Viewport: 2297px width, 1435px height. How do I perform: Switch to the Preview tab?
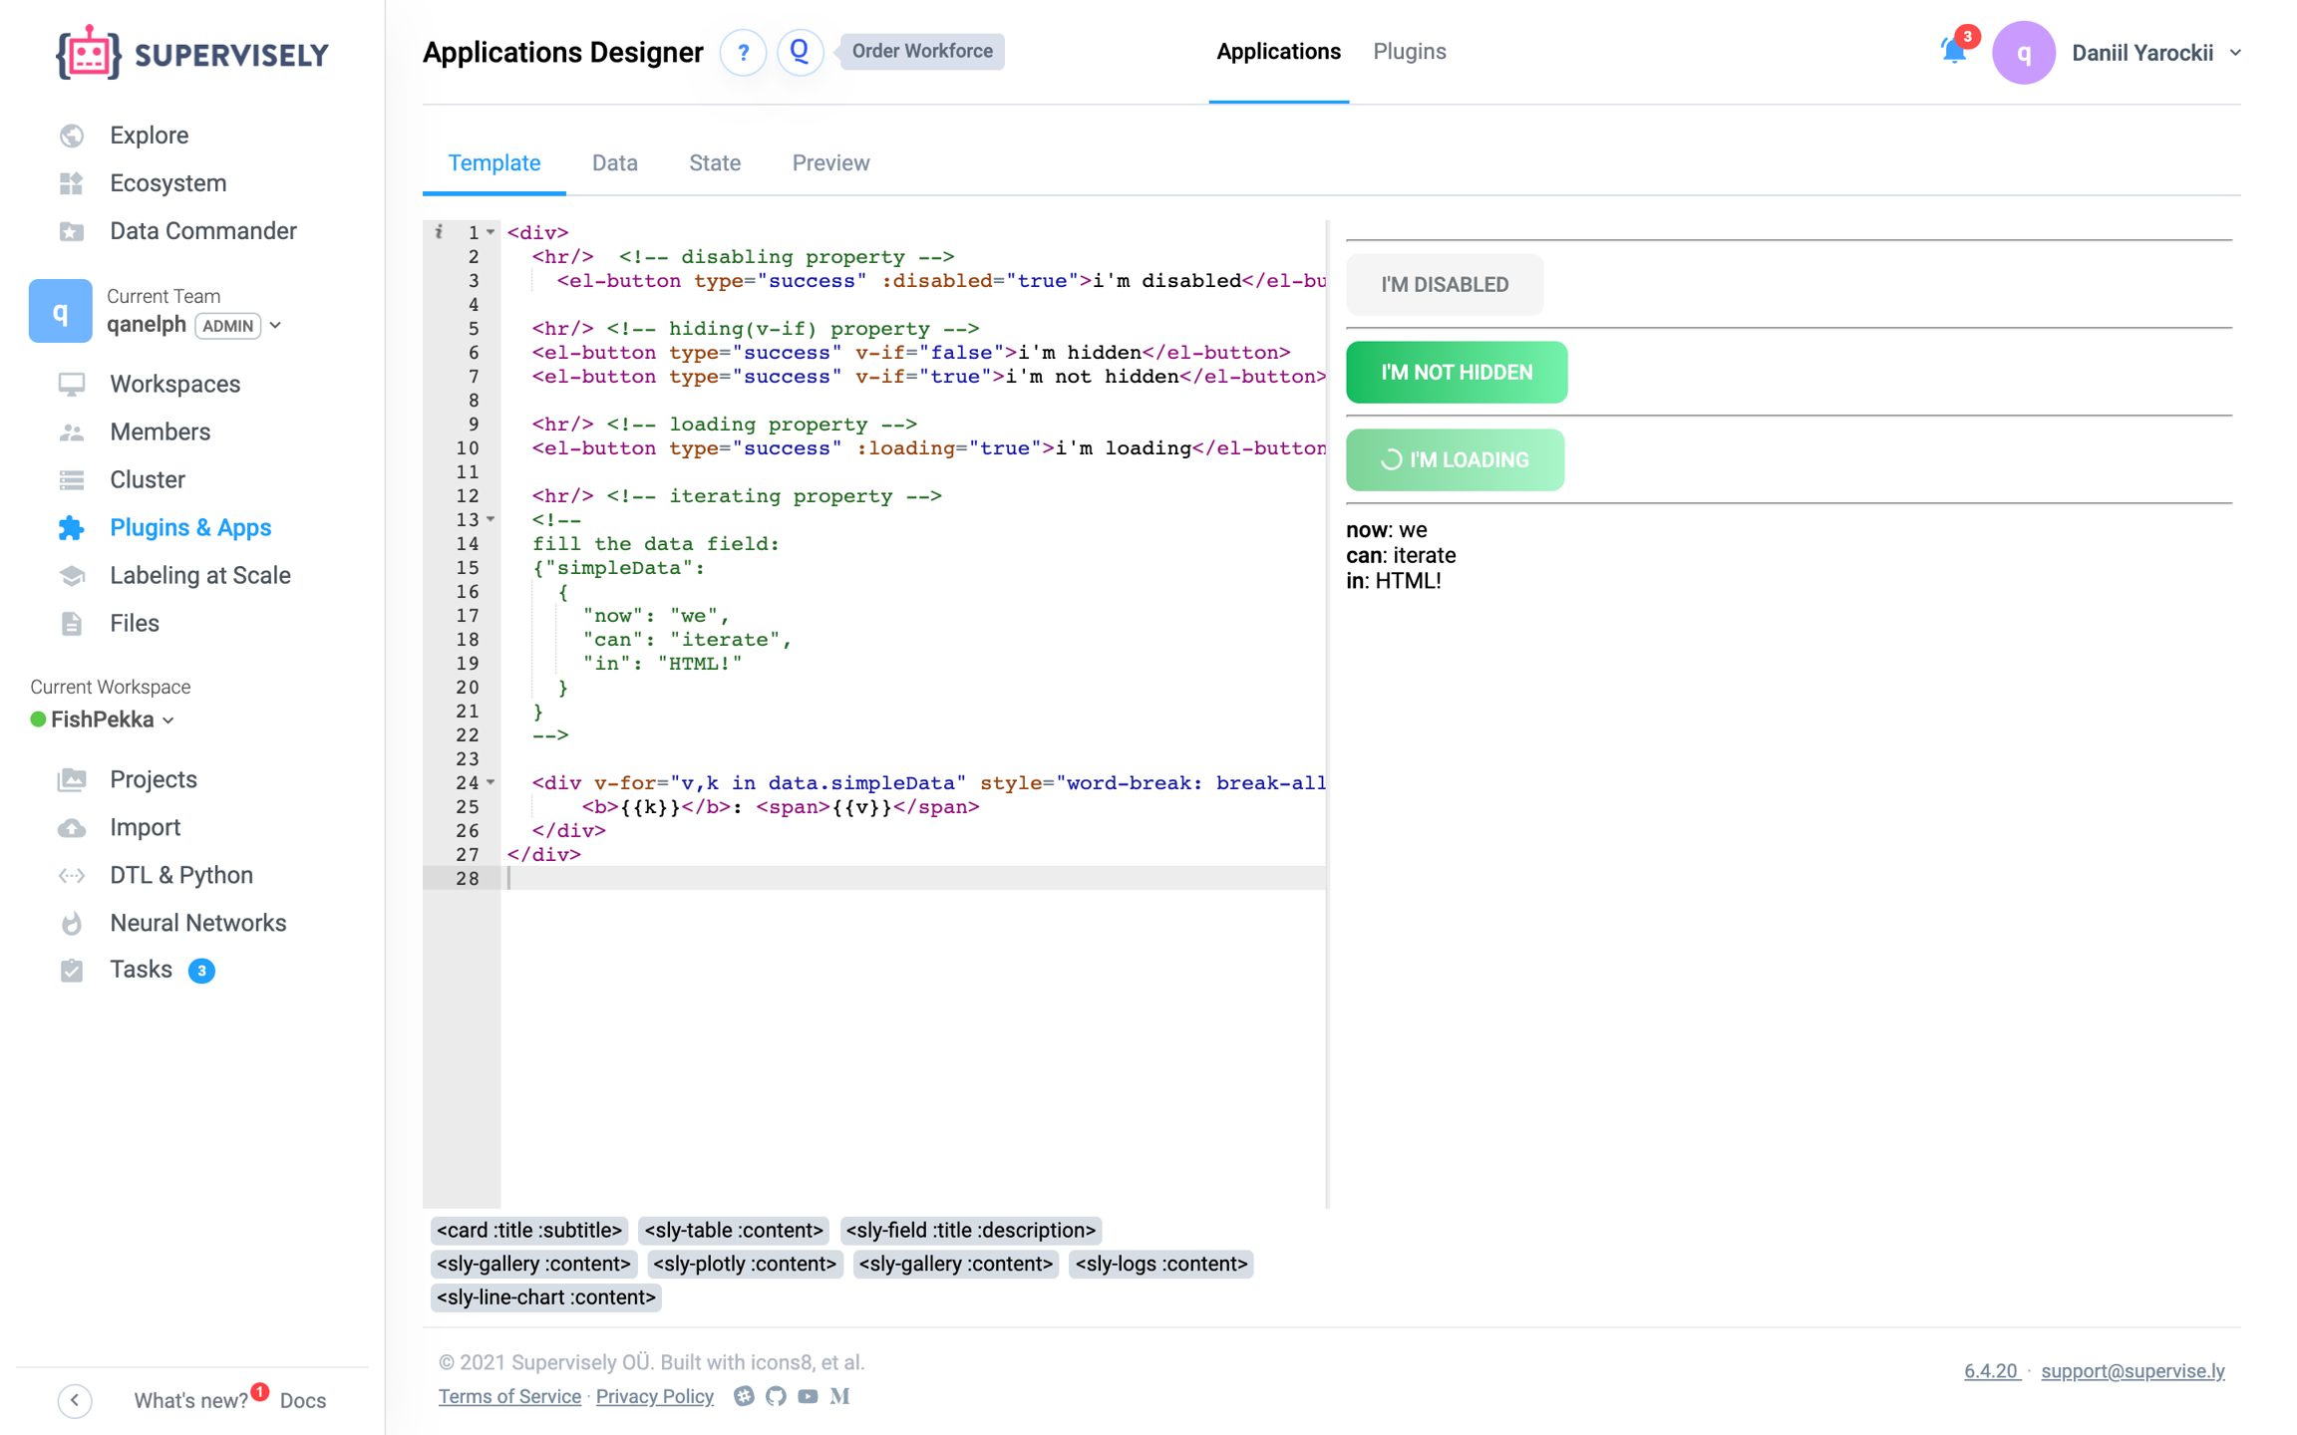coord(830,163)
